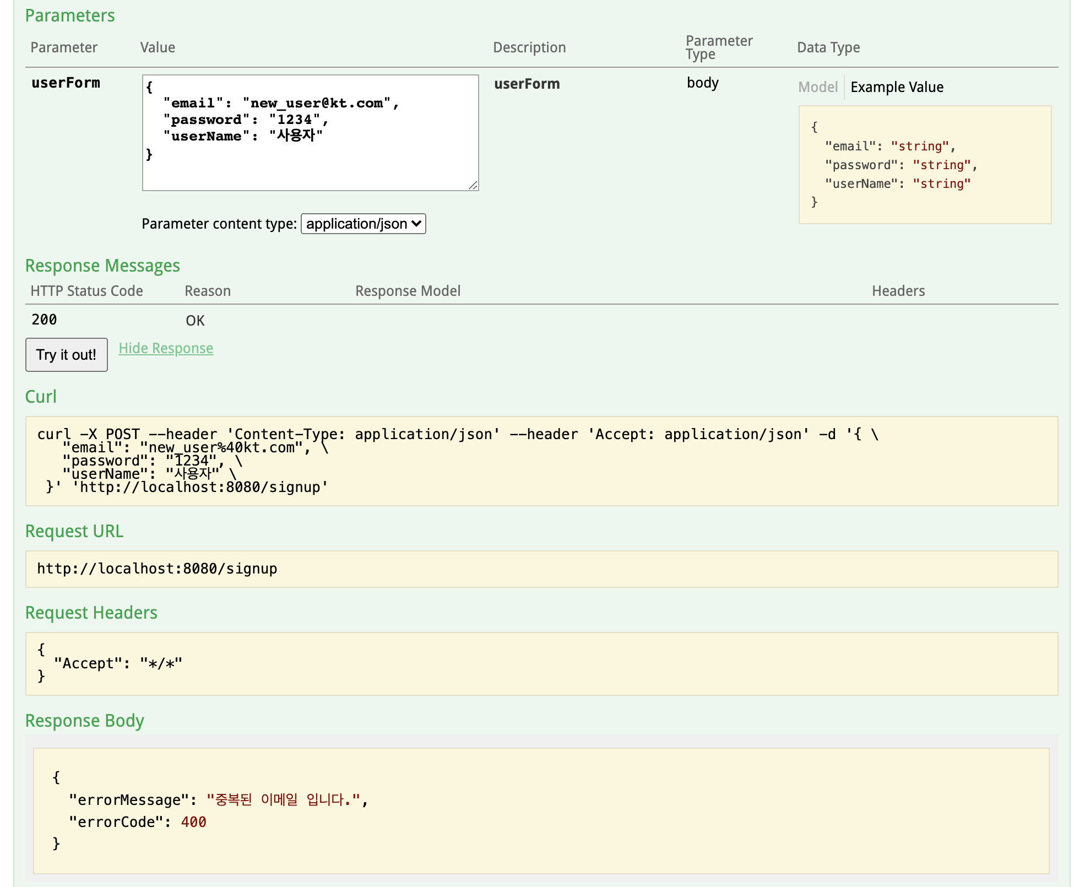Click the Curl section heading
The width and height of the screenshot is (1074, 887).
point(41,397)
